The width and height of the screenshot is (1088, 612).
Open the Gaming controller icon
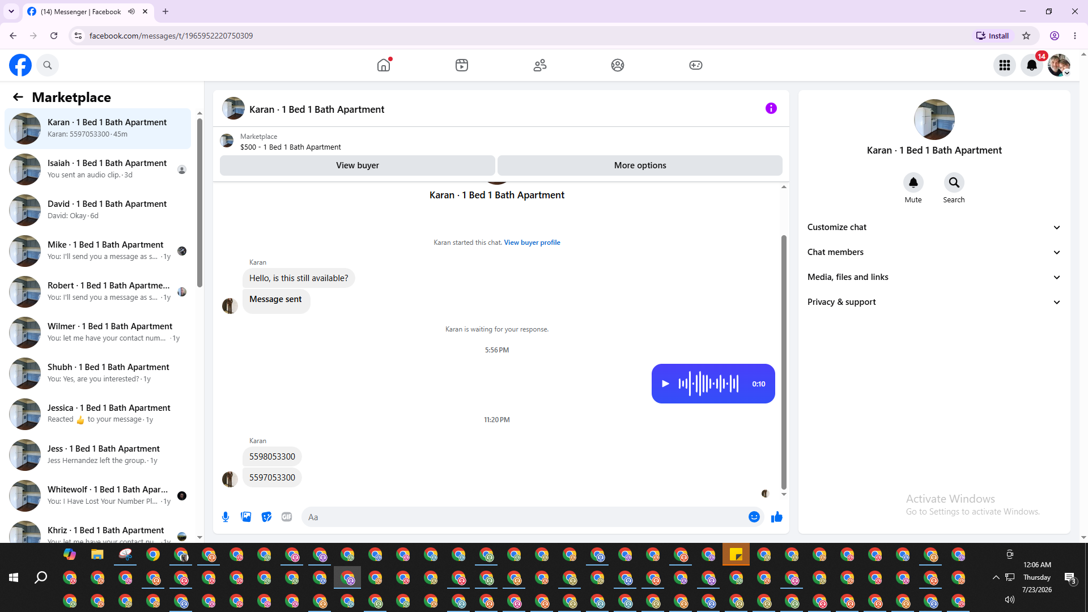696,65
